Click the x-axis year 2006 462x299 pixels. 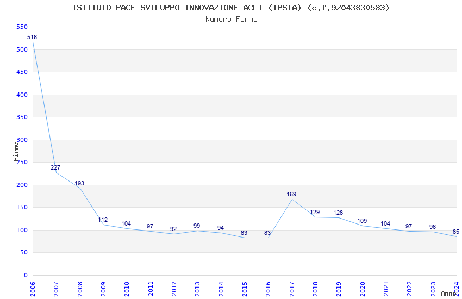pyautogui.click(x=33, y=289)
